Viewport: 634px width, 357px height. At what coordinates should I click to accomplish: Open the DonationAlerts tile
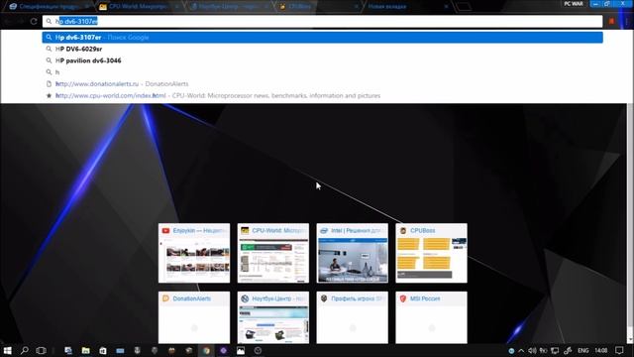[x=194, y=317]
